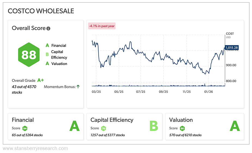Click the large Financial A grade
The width and height of the screenshot is (252, 153).
tap(74, 126)
